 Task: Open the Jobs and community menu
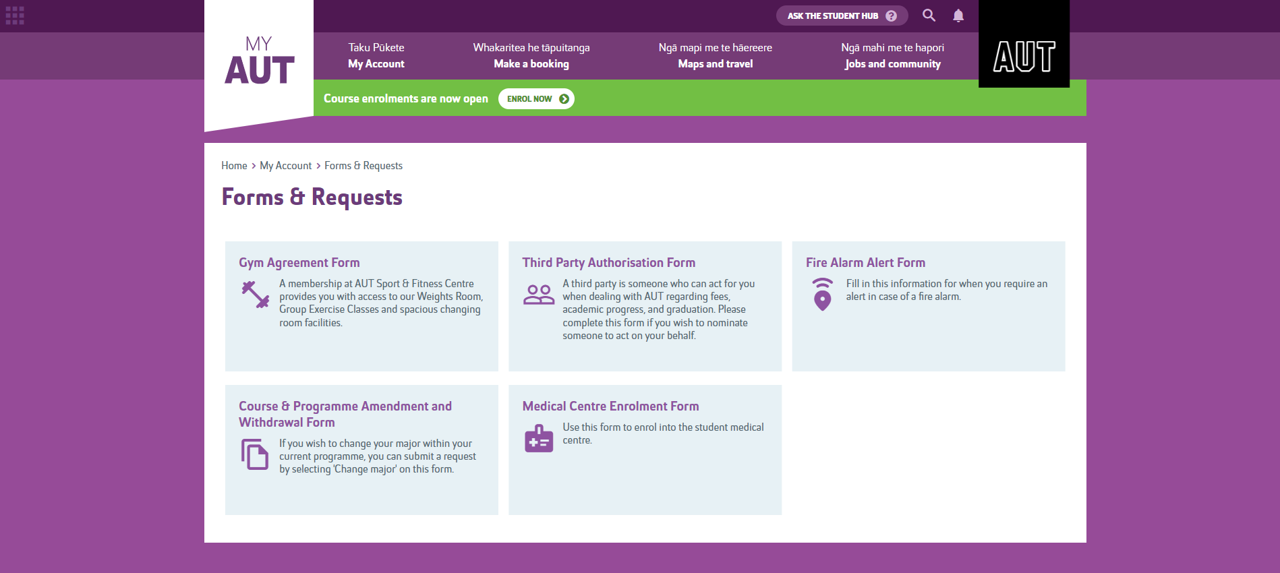click(893, 56)
